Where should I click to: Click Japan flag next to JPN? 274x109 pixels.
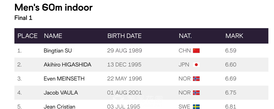click(x=196, y=65)
